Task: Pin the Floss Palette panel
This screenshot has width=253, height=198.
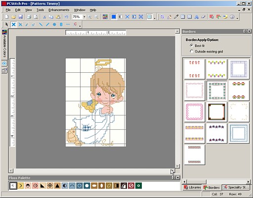Action: (x=173, y=178)
